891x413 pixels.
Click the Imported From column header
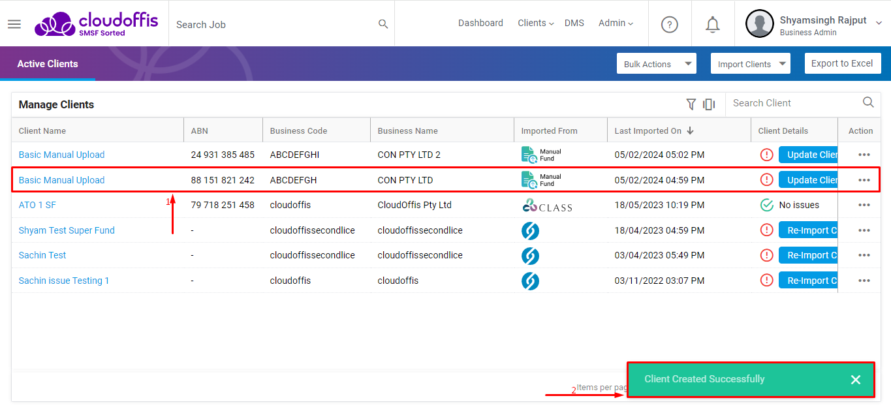point(549,130)
